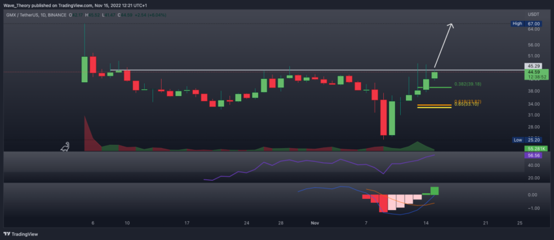Click the 45.29 horizontal line price tag
Image resolution: width=554 pixels, height=240 pixels.
click(532, 66)
